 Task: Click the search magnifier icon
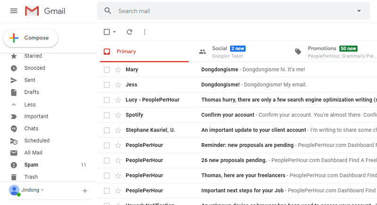(108, 11)
